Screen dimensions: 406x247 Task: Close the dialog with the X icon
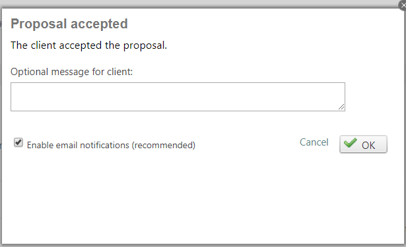(x=403, y=5)
